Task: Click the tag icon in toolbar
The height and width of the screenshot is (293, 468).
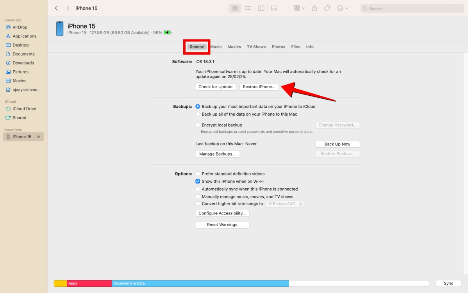Action: coord(327,8)
